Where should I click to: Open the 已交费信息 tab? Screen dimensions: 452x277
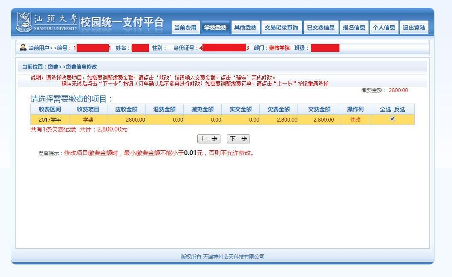click(x=321, y=27)
